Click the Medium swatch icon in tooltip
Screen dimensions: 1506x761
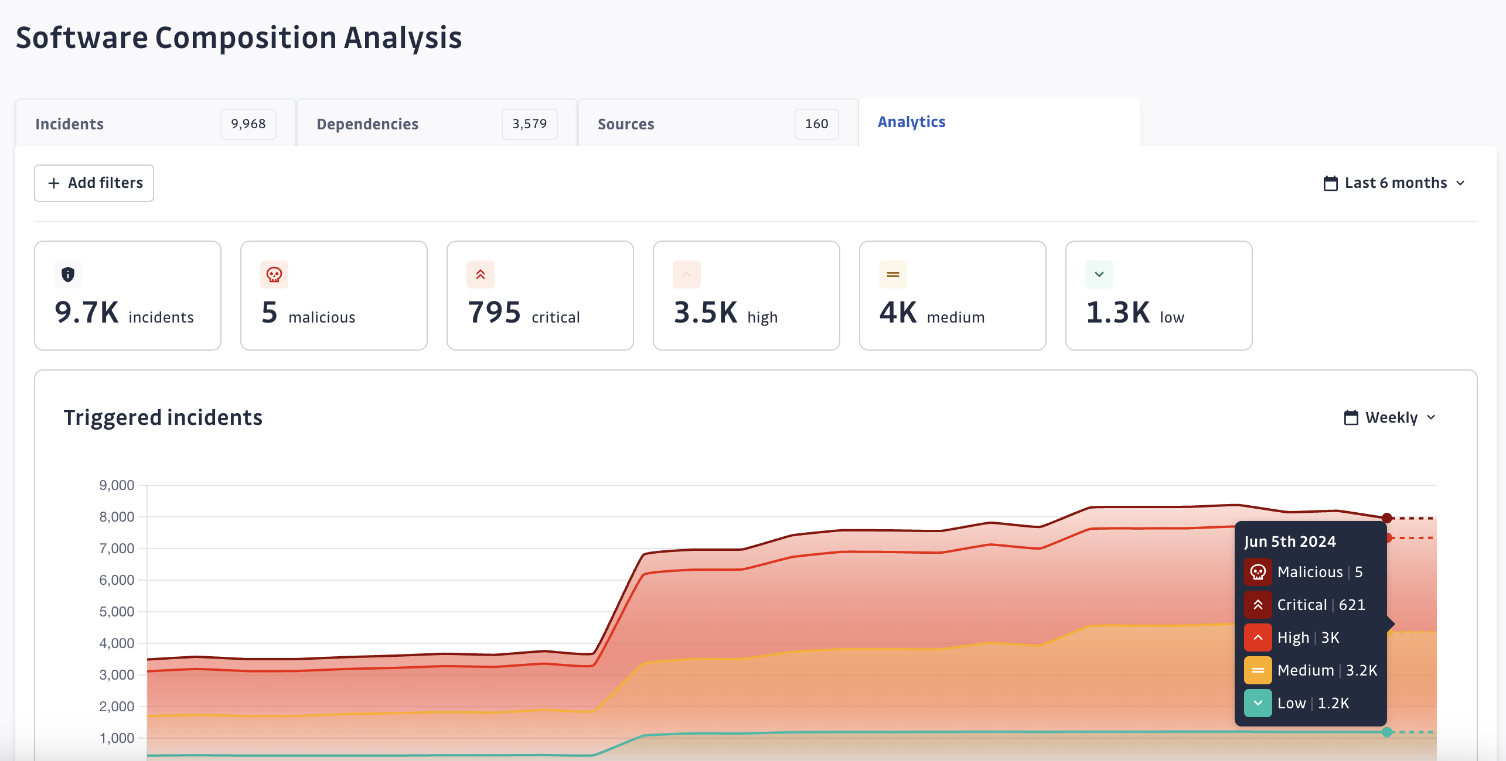pos(1258,670)
